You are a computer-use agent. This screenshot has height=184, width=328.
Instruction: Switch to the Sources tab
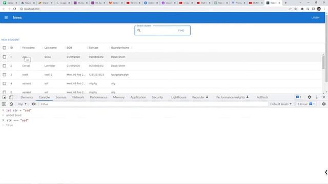coord(61,97)
